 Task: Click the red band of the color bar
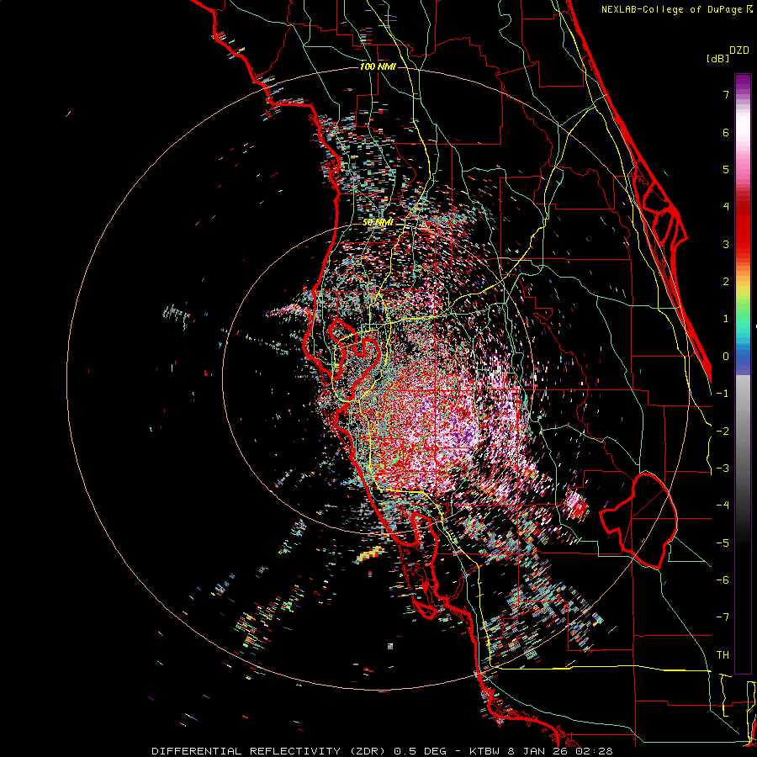coord(743,227)
